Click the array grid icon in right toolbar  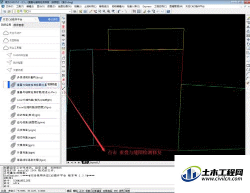248,35
